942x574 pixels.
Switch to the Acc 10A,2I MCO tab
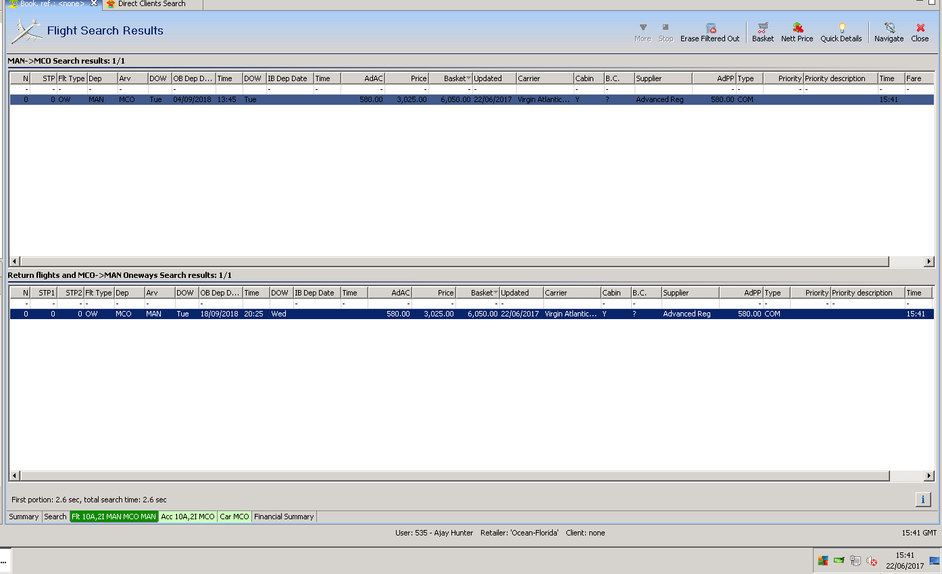(188, 517)
